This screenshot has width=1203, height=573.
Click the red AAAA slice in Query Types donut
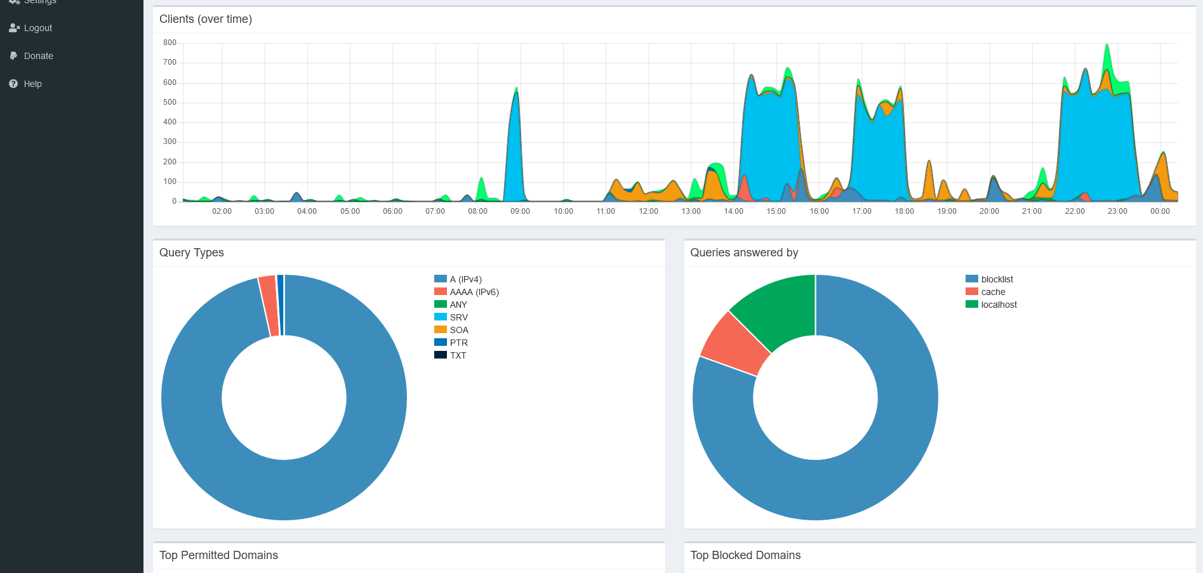pyautogui.click(x=269, y=306)
